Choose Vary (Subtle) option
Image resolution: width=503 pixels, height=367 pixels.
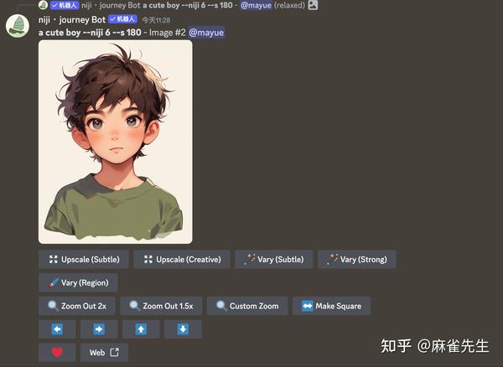pos(273,259)
